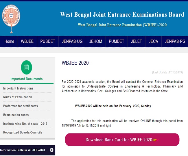Go to JENPAS-PG in navigation bar
Image resolution: width=188 pixels, height=156 pixels.
(175, 41)
